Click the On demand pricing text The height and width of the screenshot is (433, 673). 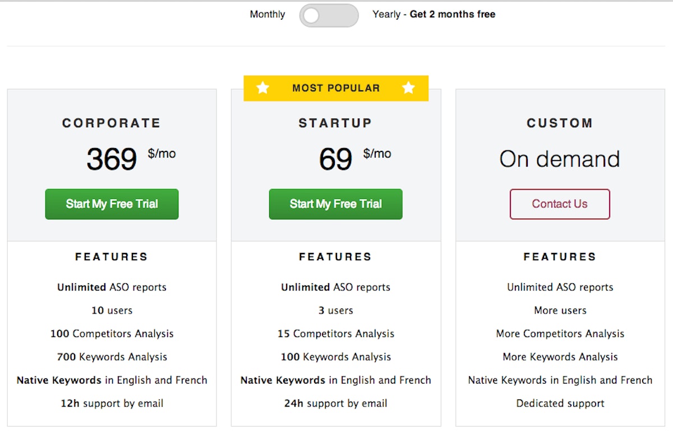(x=560, y=159)
